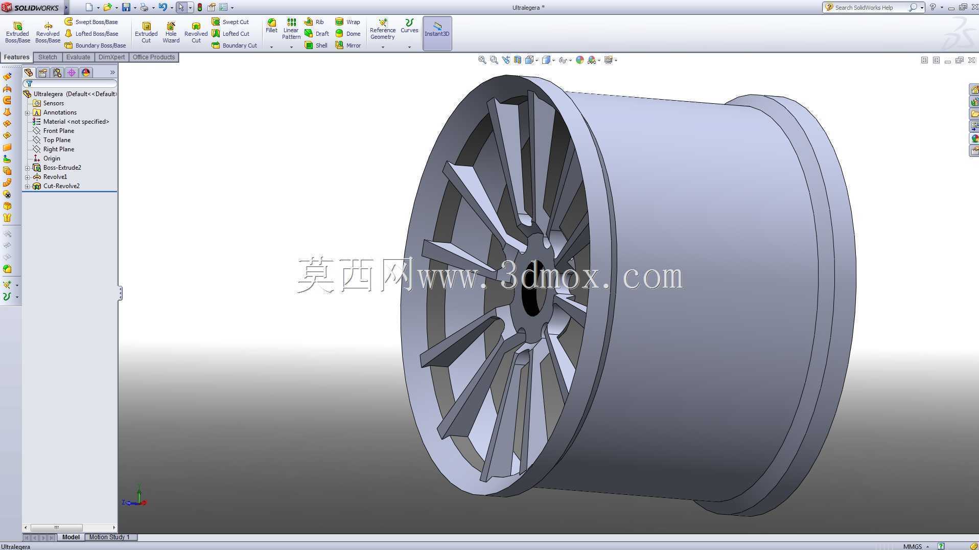
Task: Select the Mirror feature
Action: click(348, 45)
